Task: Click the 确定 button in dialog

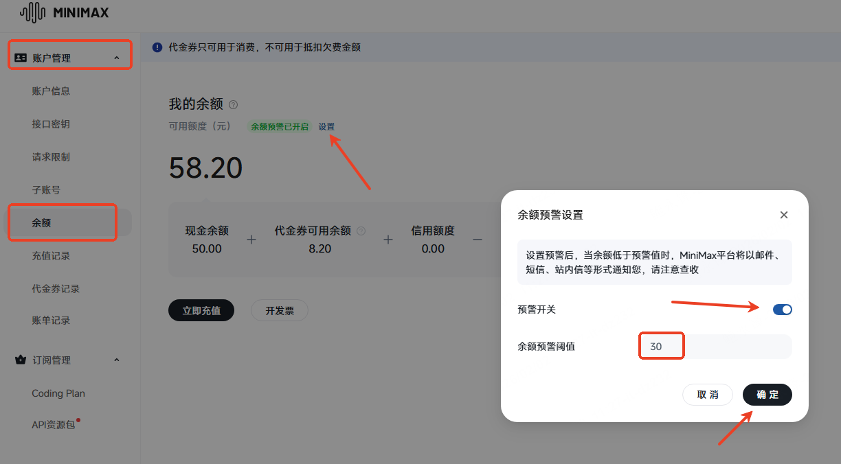Action: pos(767,395)
